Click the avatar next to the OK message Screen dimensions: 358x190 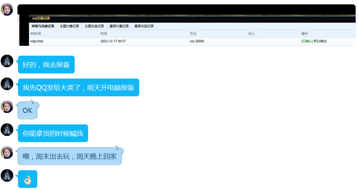[x=7, y=107]
